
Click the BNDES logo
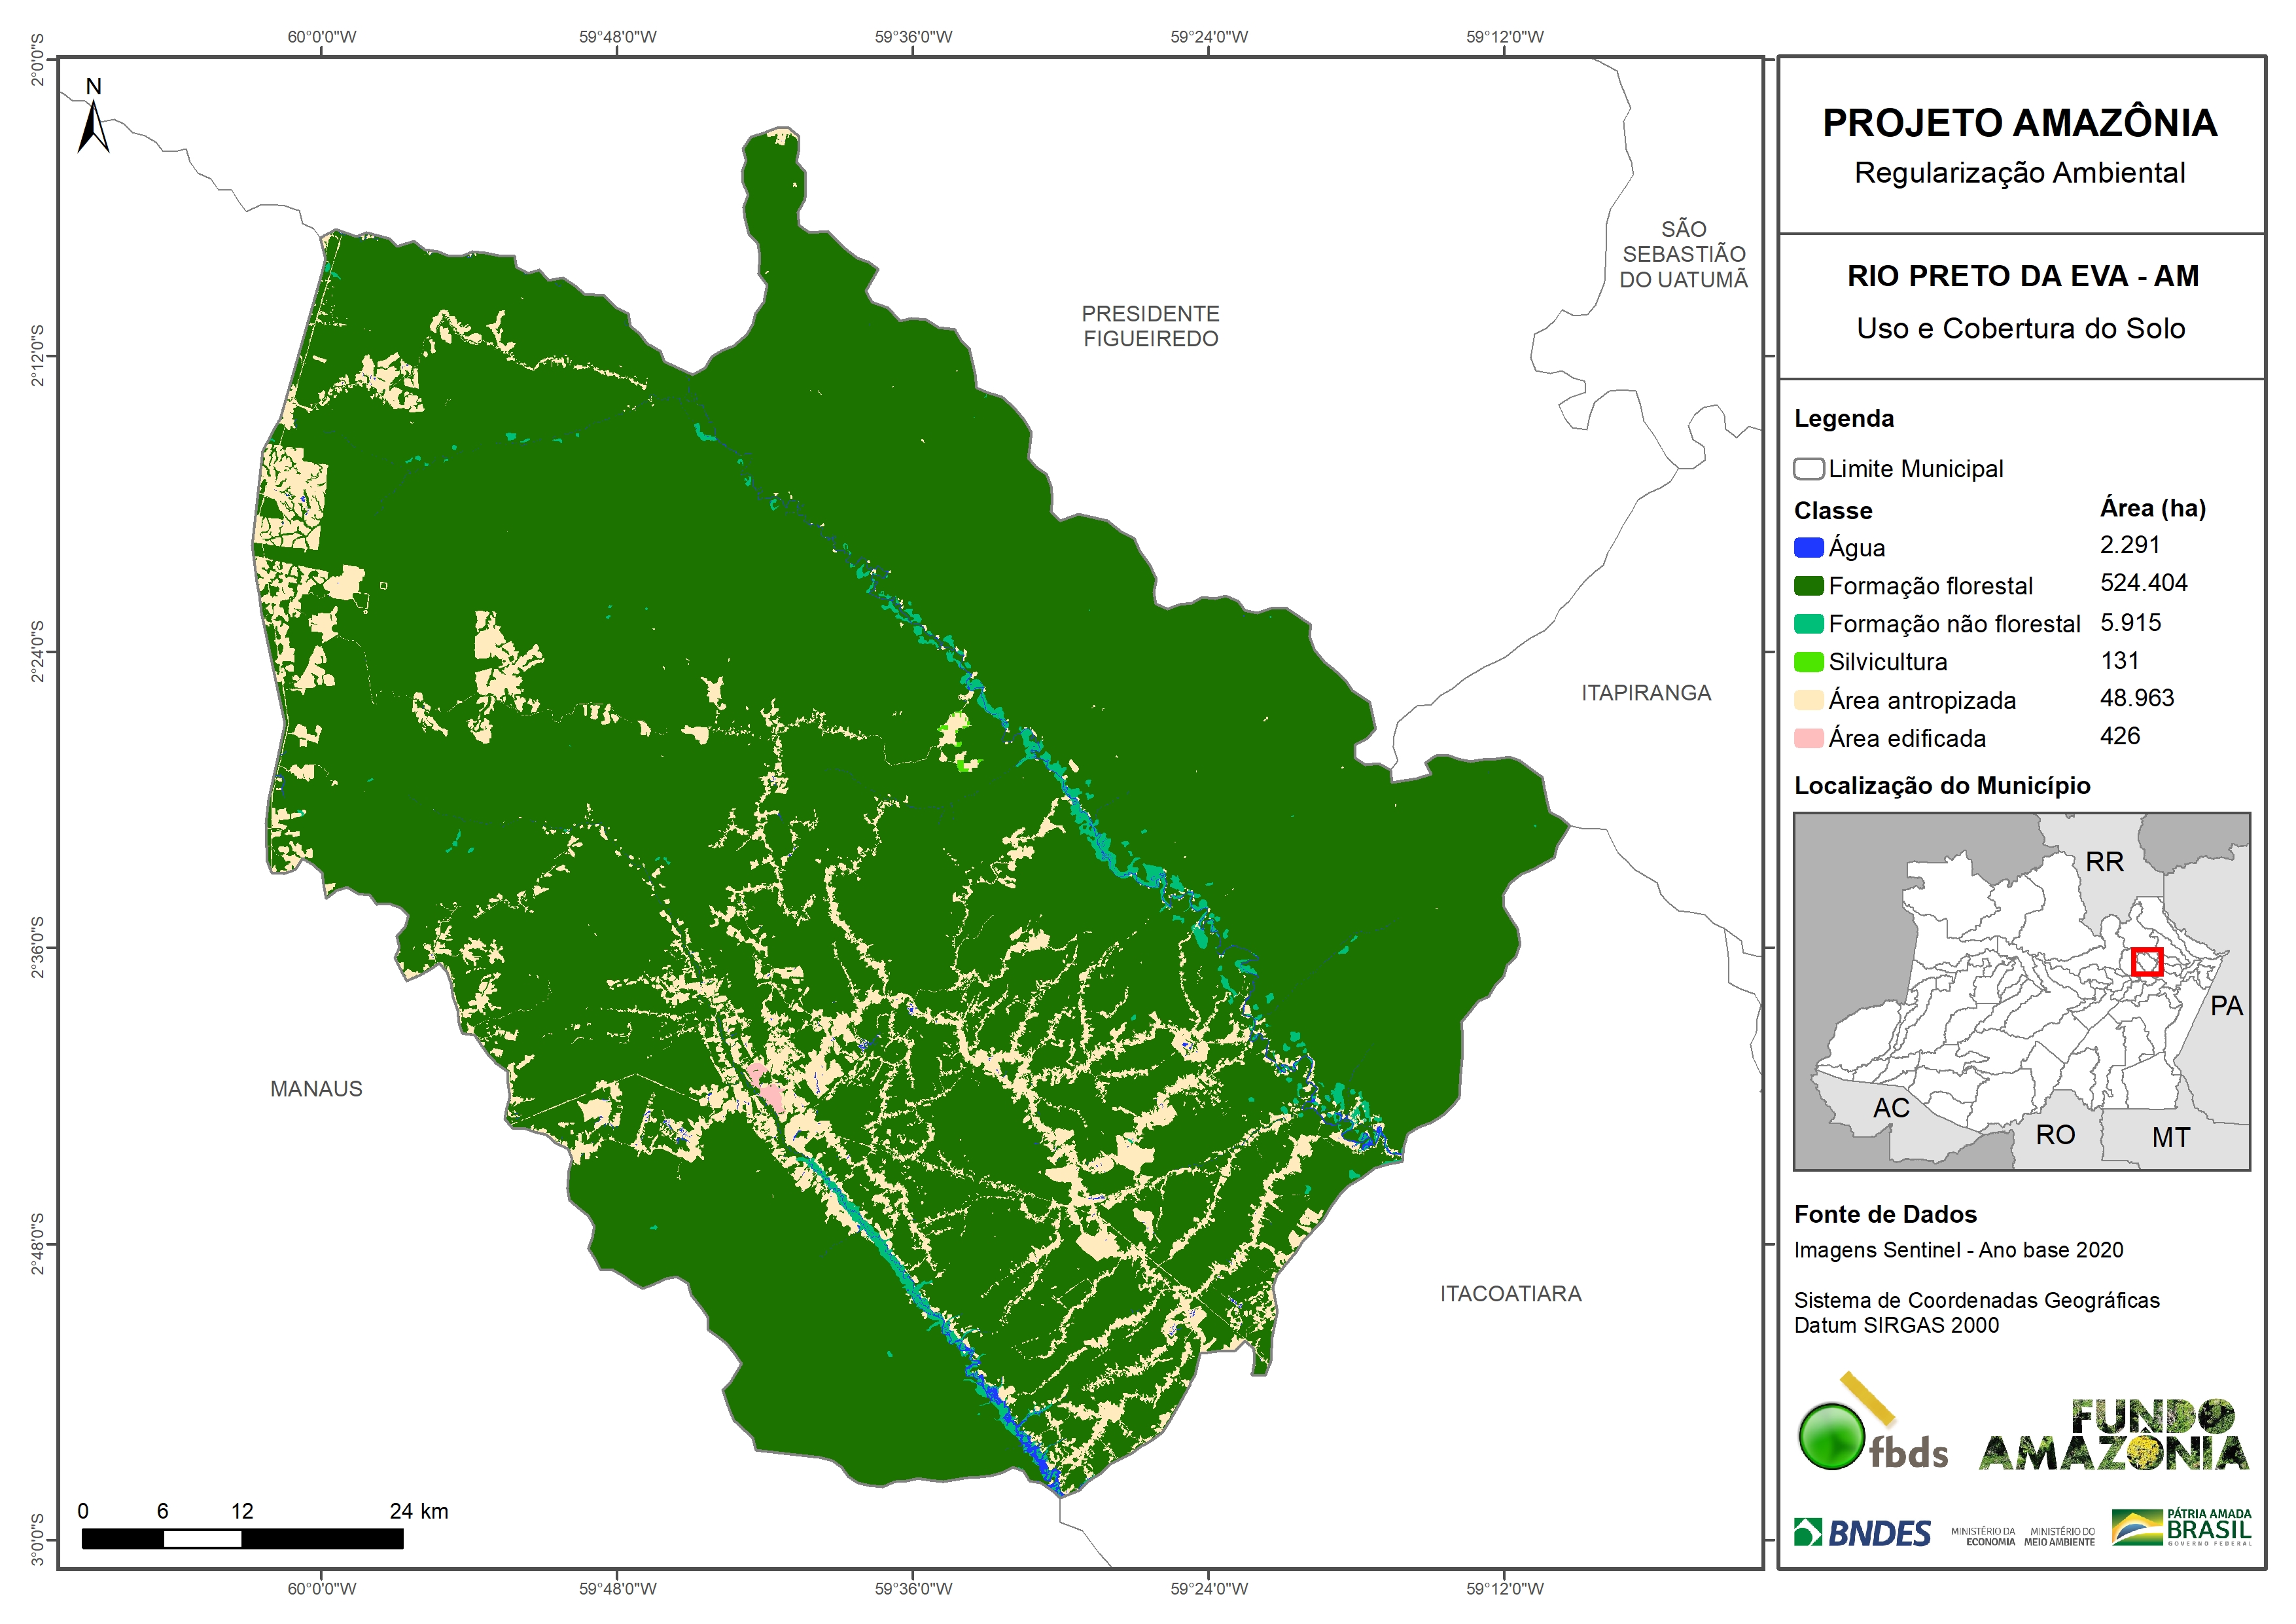tap(1862, 1533)
